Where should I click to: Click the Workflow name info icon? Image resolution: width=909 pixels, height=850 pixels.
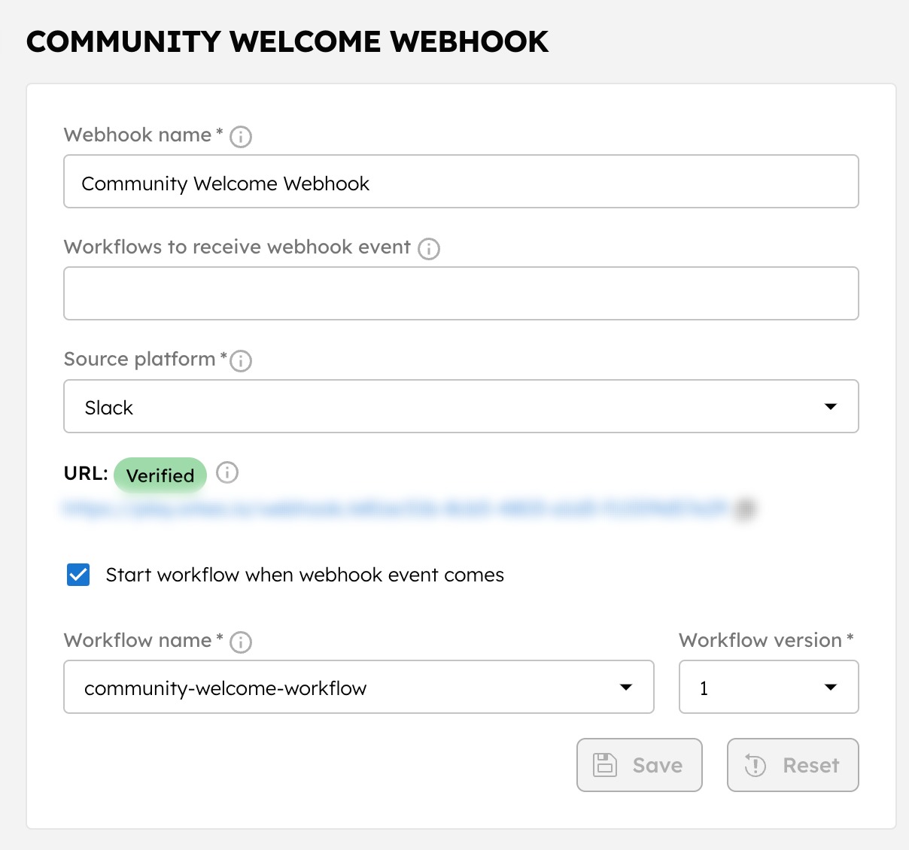coord(240,642)
